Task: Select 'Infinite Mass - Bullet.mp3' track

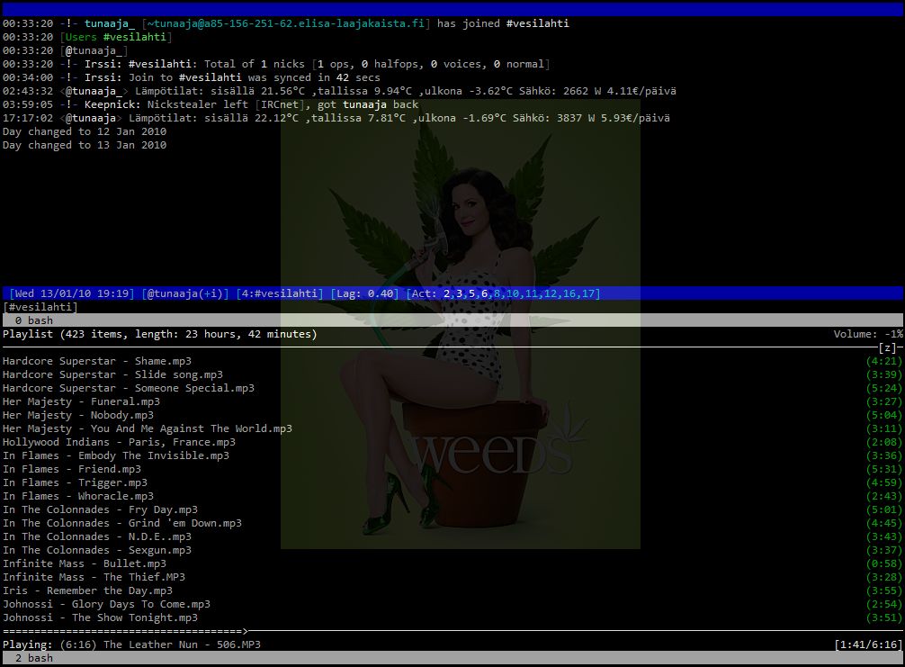Action: pos(85,563)
